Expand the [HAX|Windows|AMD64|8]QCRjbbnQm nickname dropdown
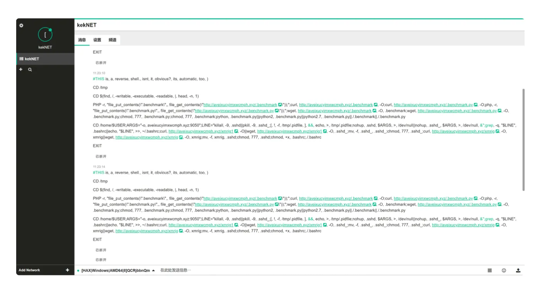The image size is (536, 295). (118, 271)
